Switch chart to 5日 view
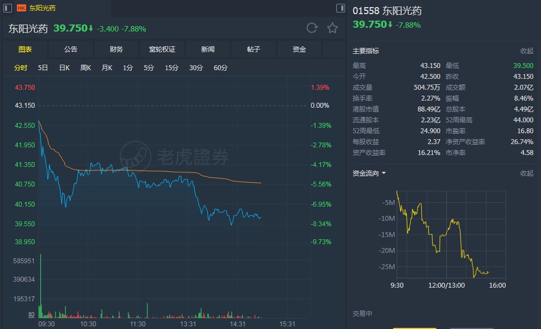Viewport: 541px width, 329px height. pos(43,68)
